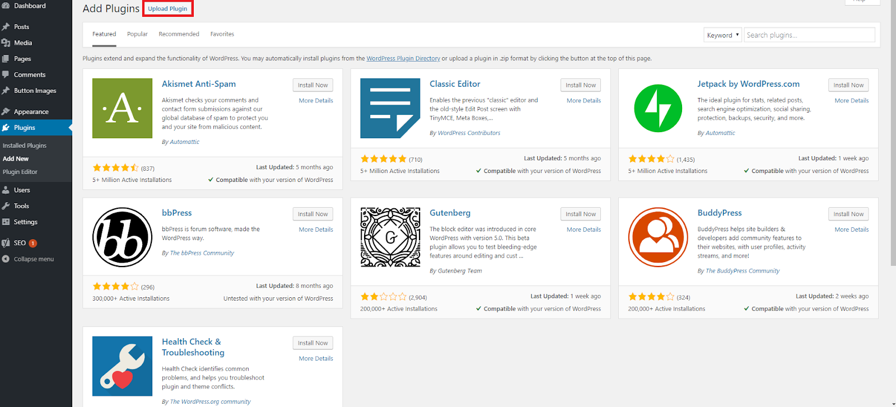Viewport: 896px width, 407px height.
Task: Click the Media library icon
Action: point(6,43)
